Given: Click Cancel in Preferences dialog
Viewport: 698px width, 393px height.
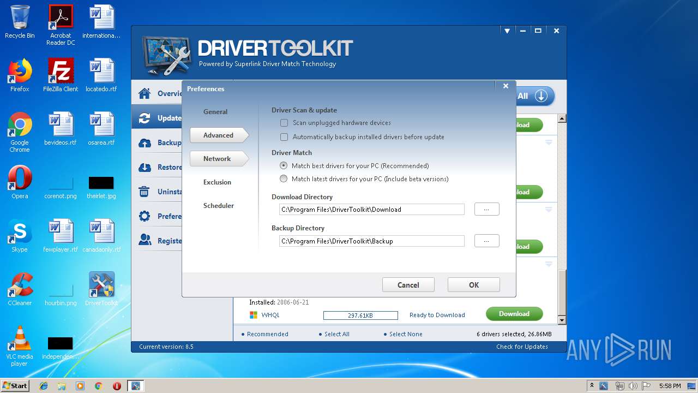Looking at the screenshot, I should (408, 285).
